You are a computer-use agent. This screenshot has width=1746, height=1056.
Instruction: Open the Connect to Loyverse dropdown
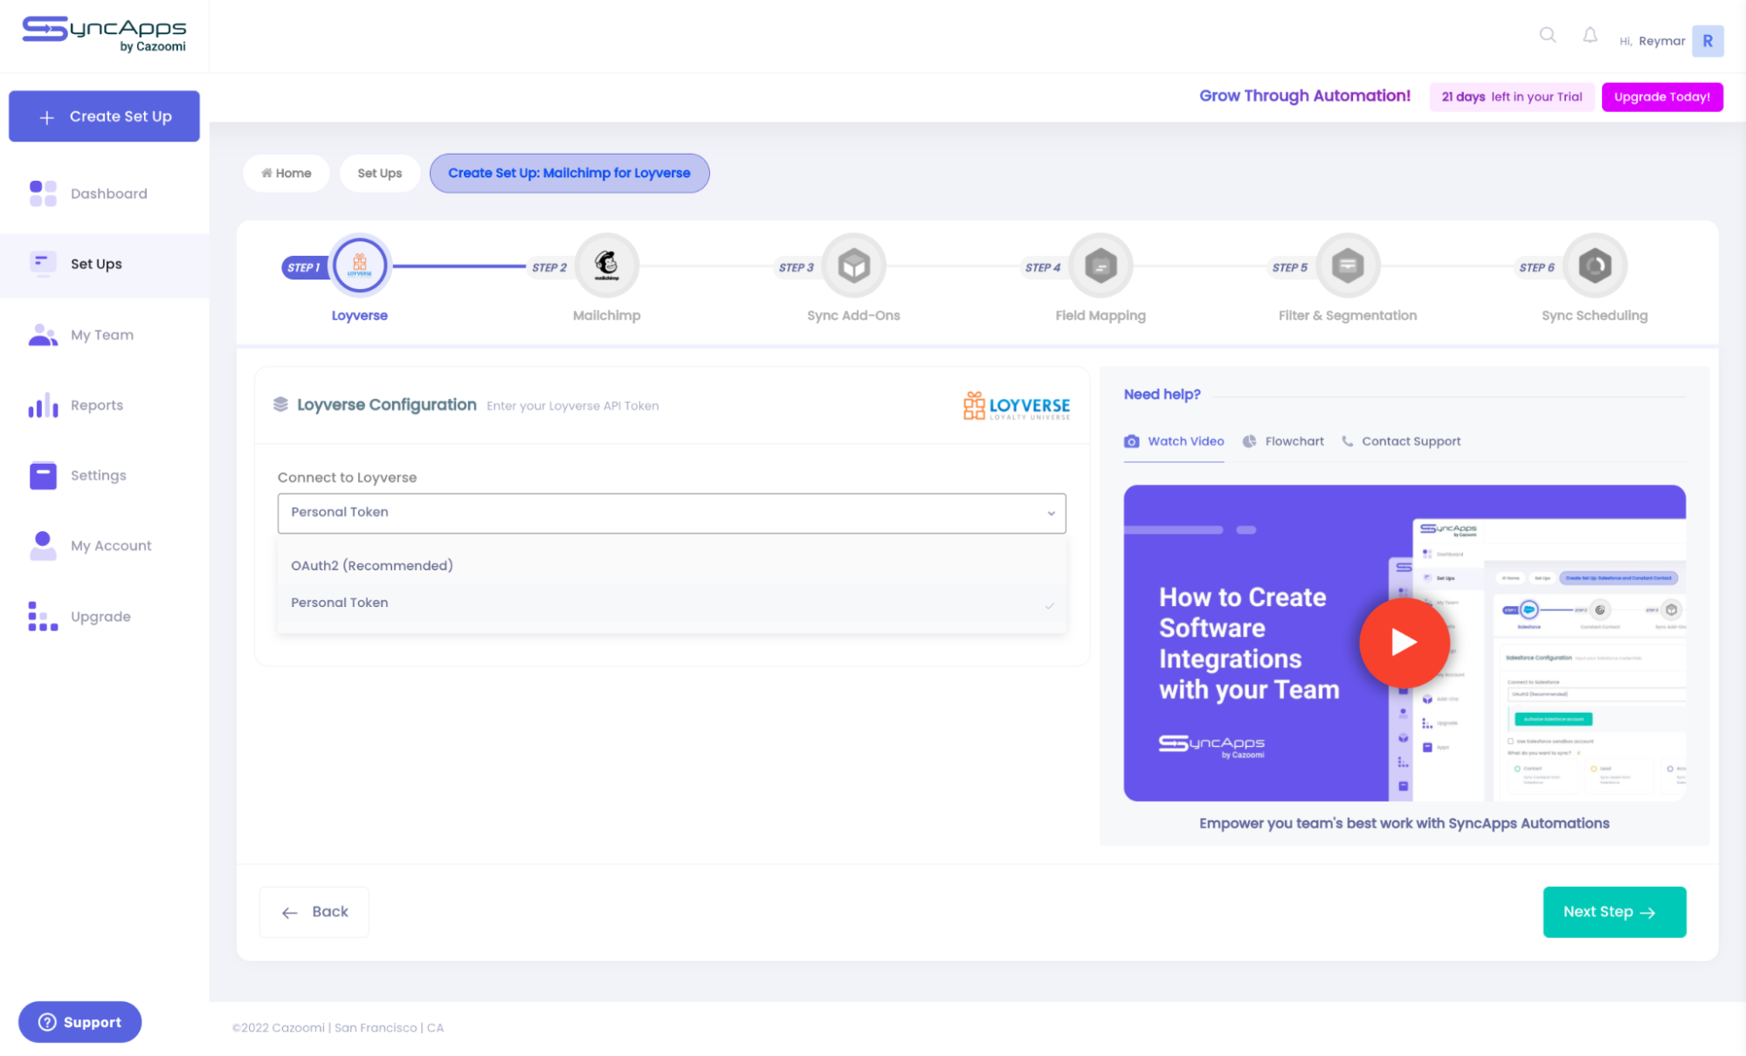coord(671,513)
